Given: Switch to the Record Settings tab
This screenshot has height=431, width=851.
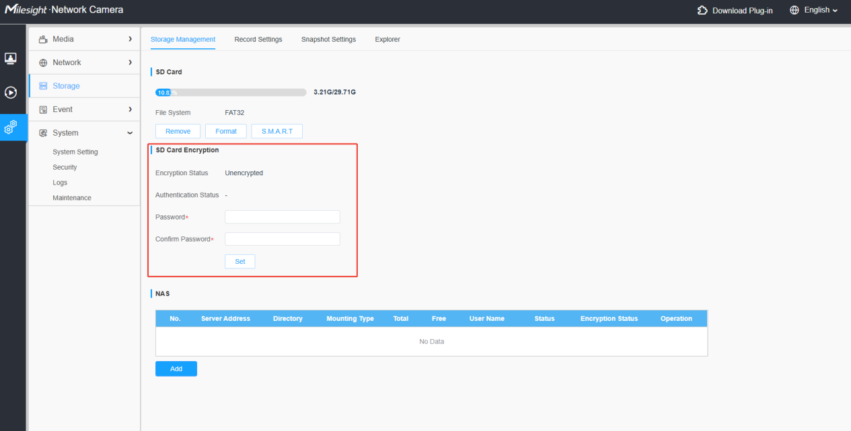Looking at the screenshot, I should pos(258,40).
